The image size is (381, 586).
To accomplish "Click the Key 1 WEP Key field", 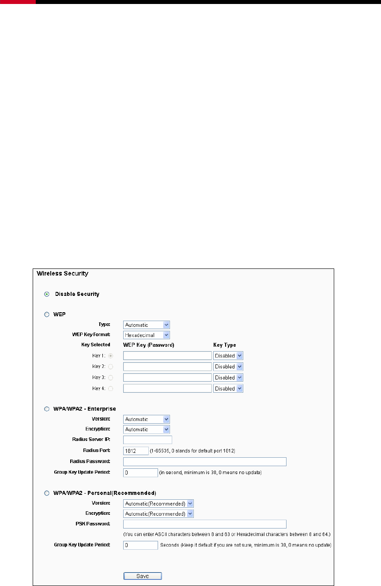I will 167,356.
